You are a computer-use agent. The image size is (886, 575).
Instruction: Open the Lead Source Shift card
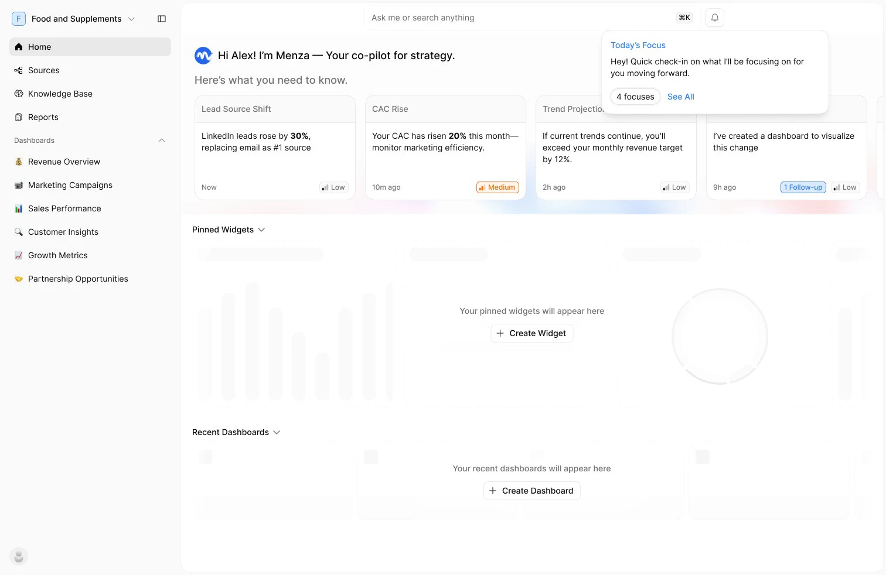click(x=275, y=148)
